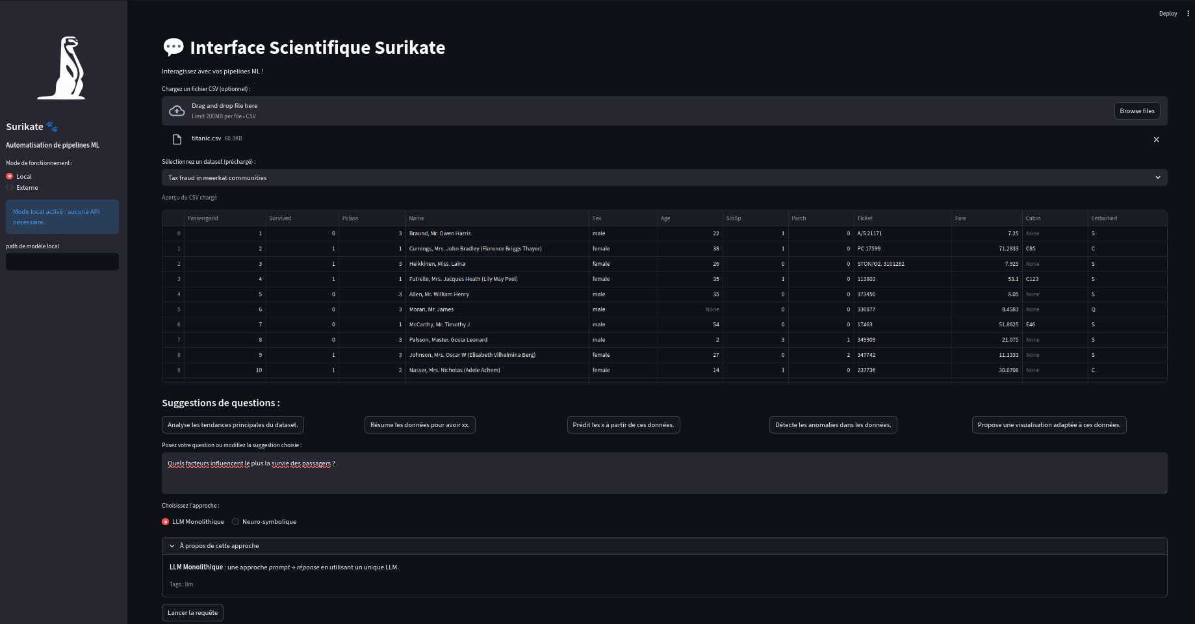Viewport: 1195px width, 624px height.
Task: Click the meerkat logo in the sidebar
Action: pos(62,68)
